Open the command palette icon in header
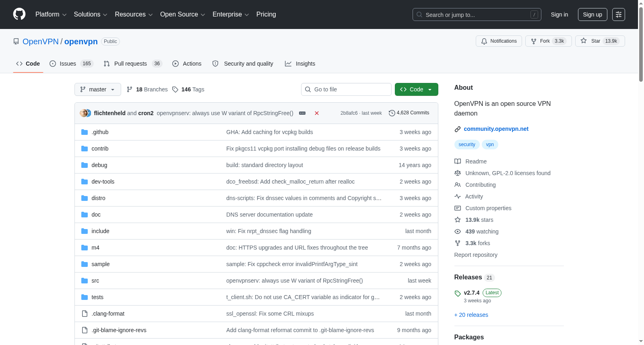The width and height of the screenshot is (644, 345). pyautogui.click(x=619, y=14)
